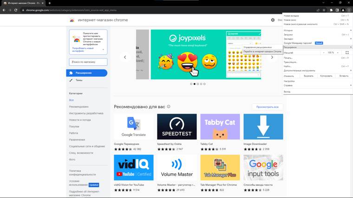The image size is (353, 198).
Task: Open a new tab with plus button
Action: (50, 3)
